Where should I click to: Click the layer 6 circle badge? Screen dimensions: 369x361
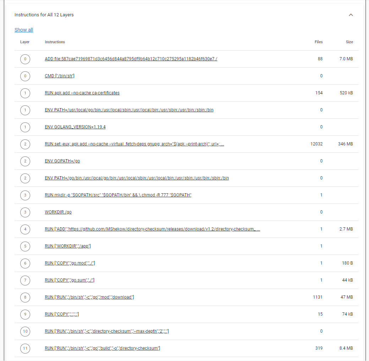(x=25, y=263)
